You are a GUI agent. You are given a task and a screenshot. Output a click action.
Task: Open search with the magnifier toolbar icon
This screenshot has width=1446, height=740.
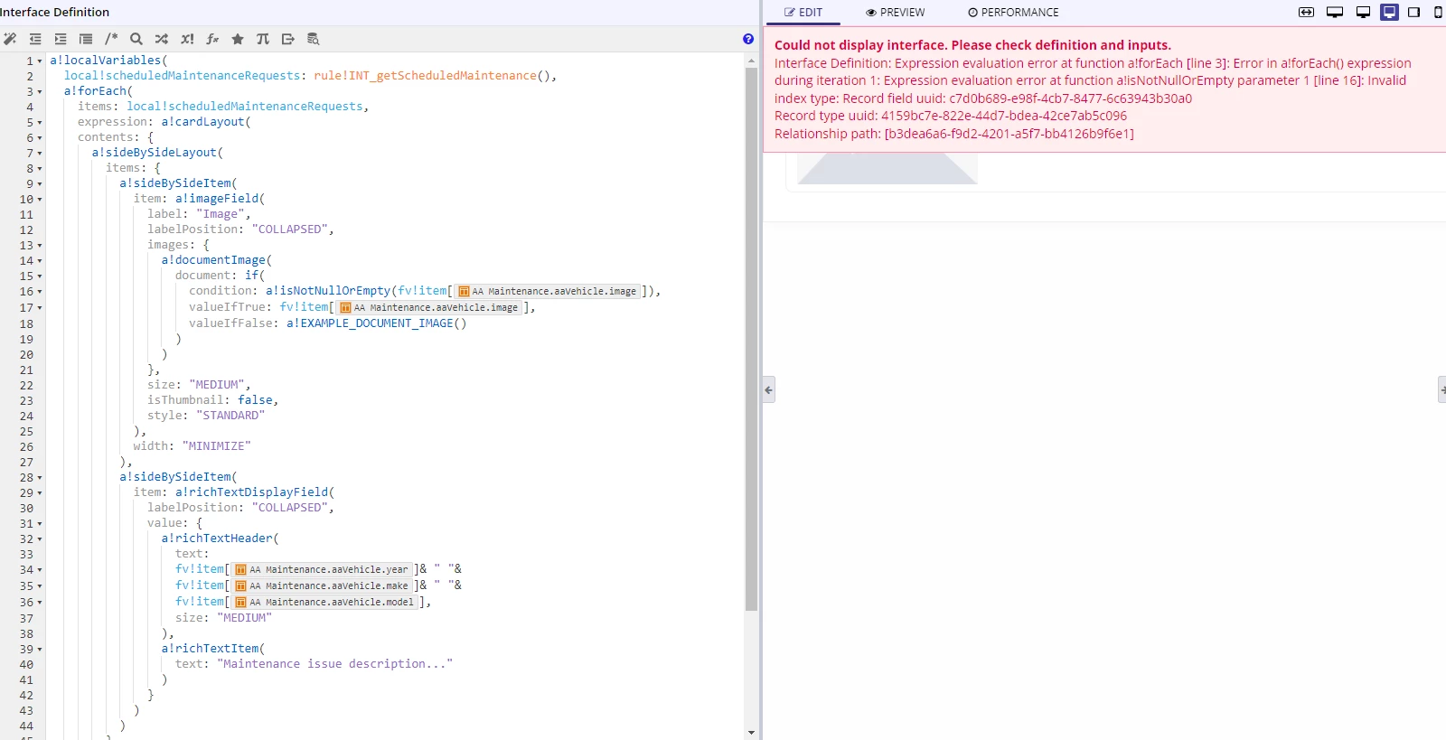click(x=136, y=39)
